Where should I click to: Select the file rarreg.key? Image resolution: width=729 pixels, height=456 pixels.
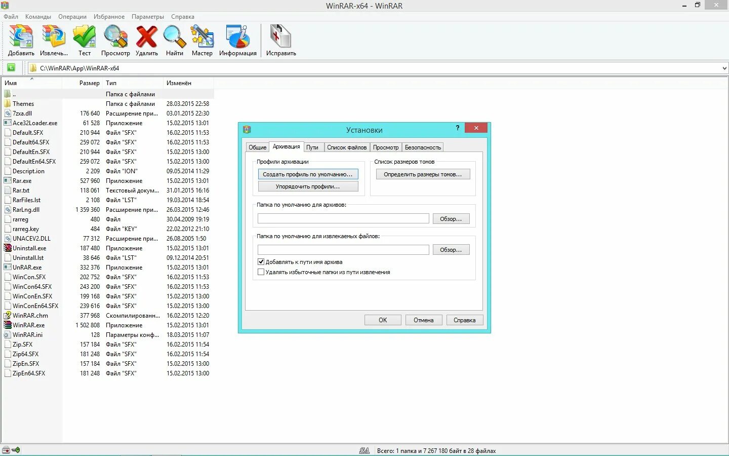click(26, 229)
